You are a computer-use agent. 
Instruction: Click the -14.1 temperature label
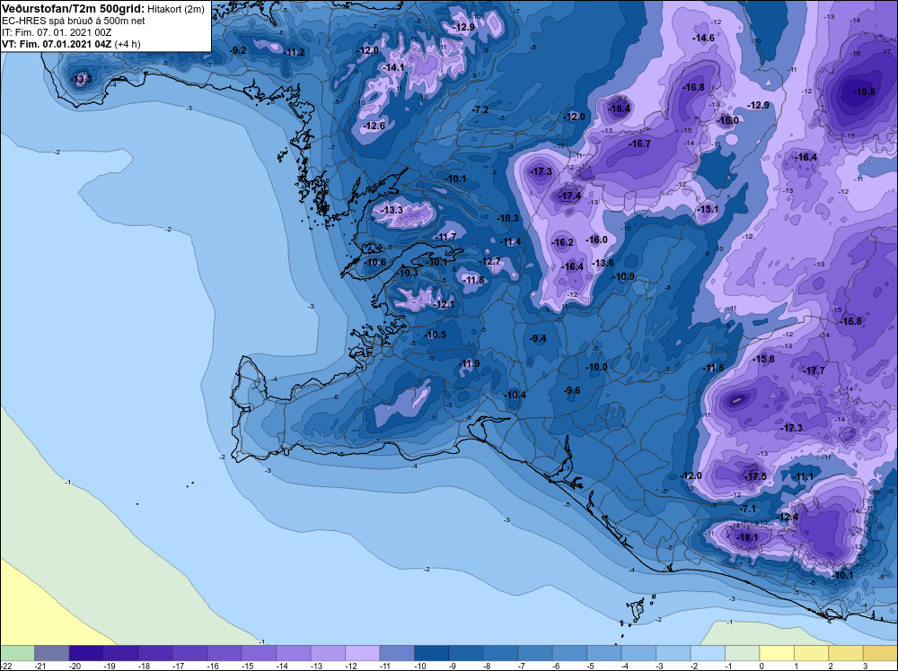pyautogui.click(x=393, y=67)
